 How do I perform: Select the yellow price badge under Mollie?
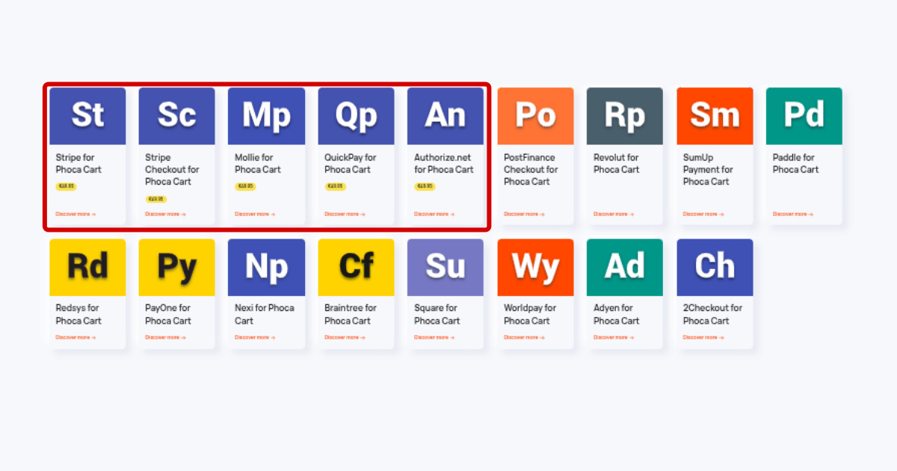(x=245, y=187)
